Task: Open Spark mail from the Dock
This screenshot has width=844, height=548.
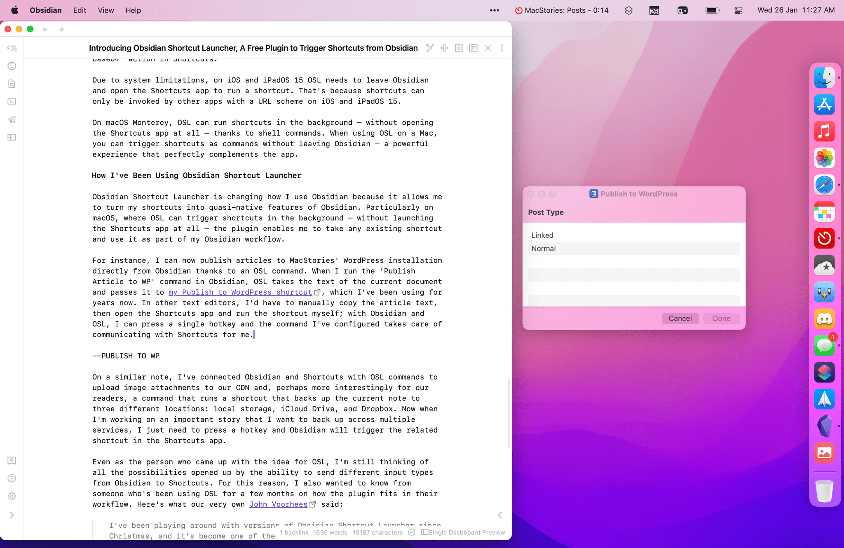Action: click(x=824, y=399)
